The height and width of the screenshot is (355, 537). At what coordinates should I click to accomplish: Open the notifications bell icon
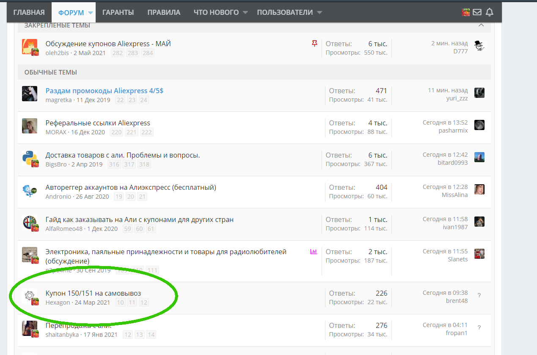tap(490, 12)
